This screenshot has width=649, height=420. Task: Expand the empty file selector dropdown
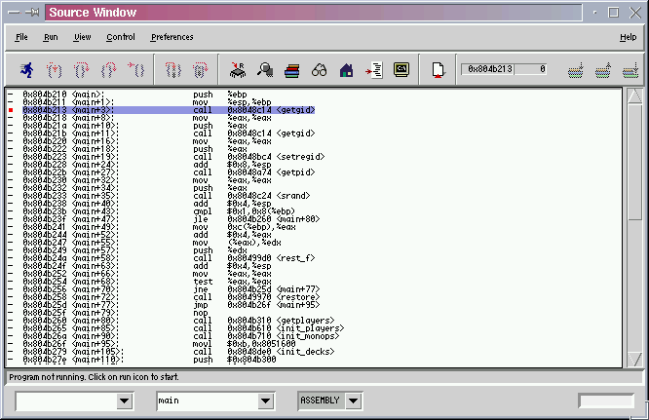(124, 401)
